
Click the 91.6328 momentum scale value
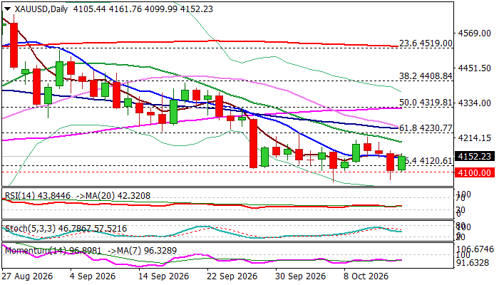[472, 263]
